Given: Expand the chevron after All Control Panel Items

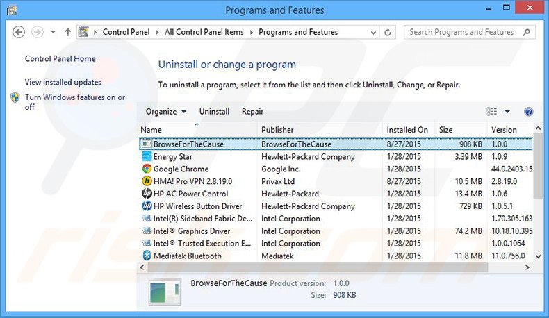Looking at the screenshot, I should [x=251, y=32].
